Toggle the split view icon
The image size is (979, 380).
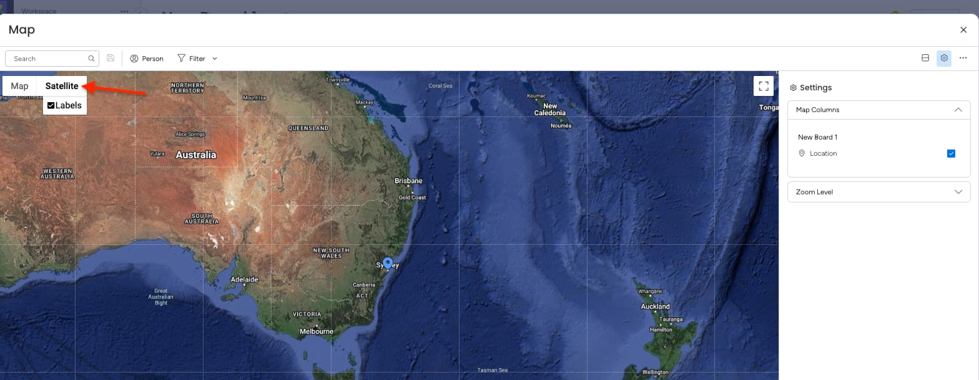pyautogui.click(x=925, y=58)
